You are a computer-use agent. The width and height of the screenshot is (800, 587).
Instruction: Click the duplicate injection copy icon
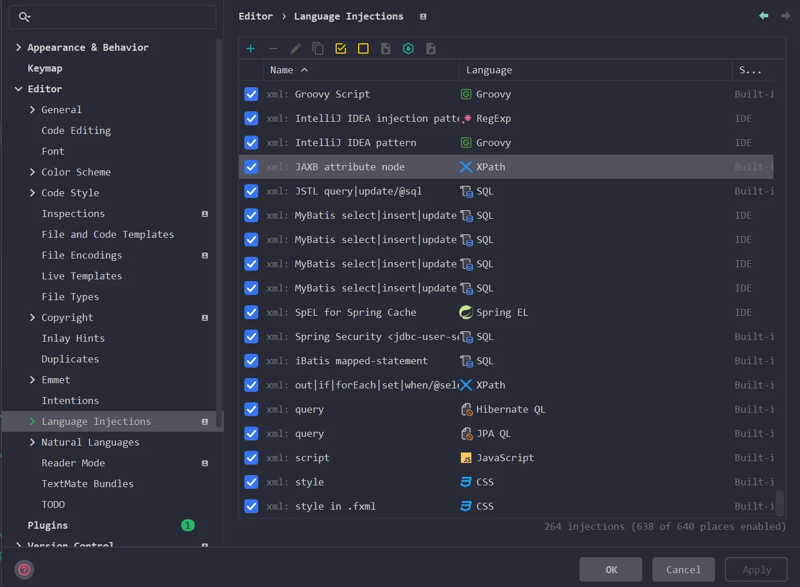318,48
